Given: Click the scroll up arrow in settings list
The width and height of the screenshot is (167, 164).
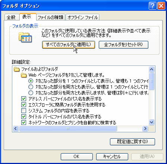Looking at the screenshot, I should tap(151, 69).
